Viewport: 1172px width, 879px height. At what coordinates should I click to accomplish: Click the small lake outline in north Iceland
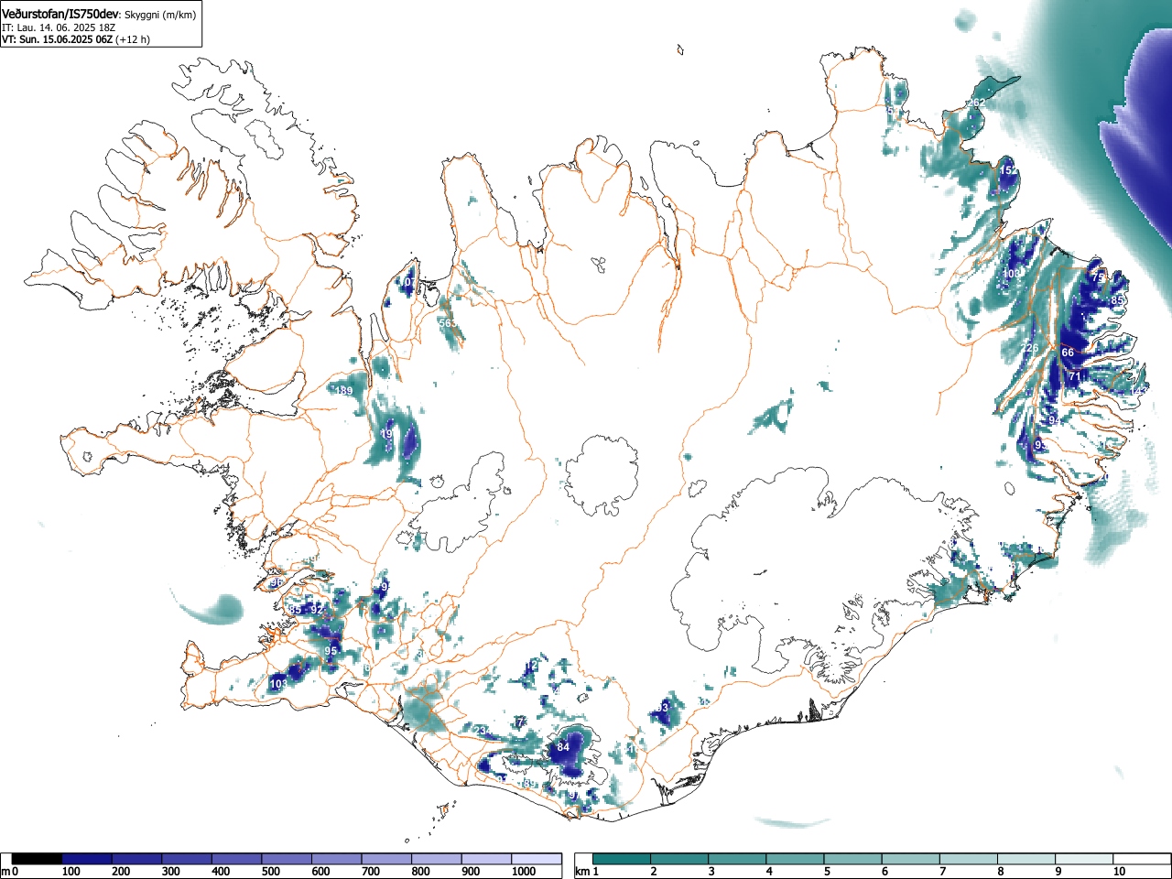tap(599, 265)
